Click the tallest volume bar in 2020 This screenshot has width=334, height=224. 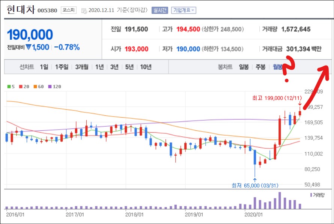coord(280,201)
